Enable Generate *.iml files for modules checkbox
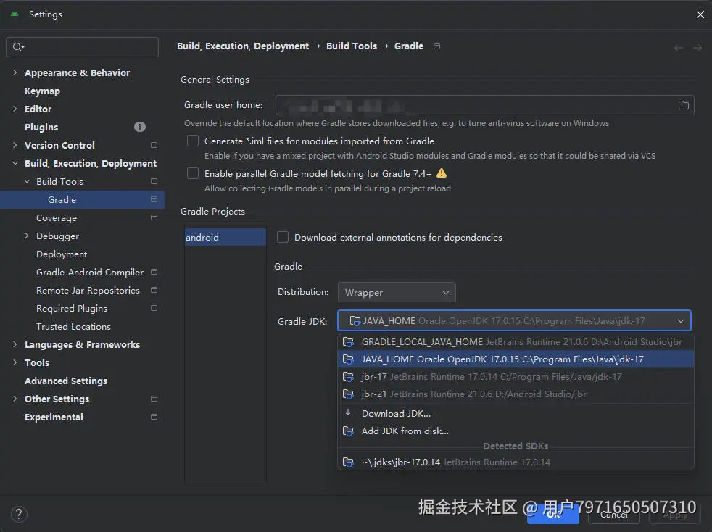Image resolution: width=712 pixels, height=532 pixels. point(193,141)
